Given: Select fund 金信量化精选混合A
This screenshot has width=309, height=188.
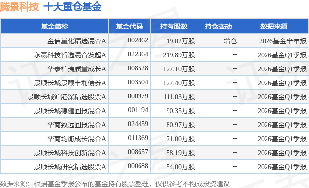Looking at the screenshot, I should pos(76,41).
